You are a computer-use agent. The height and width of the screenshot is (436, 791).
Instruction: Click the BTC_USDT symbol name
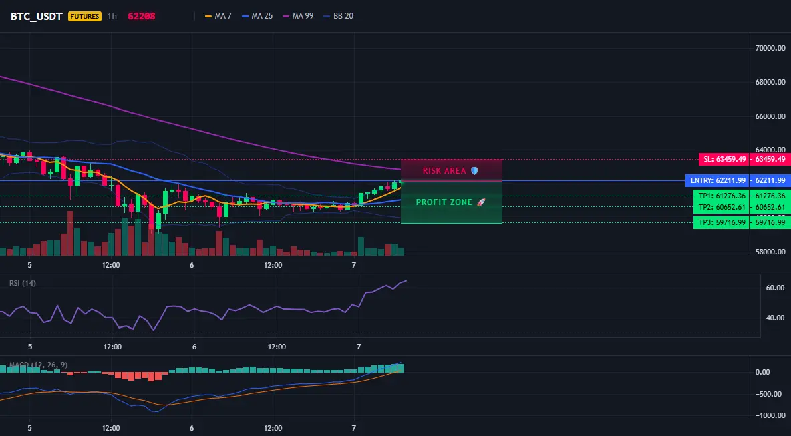[x=36, y=16]
